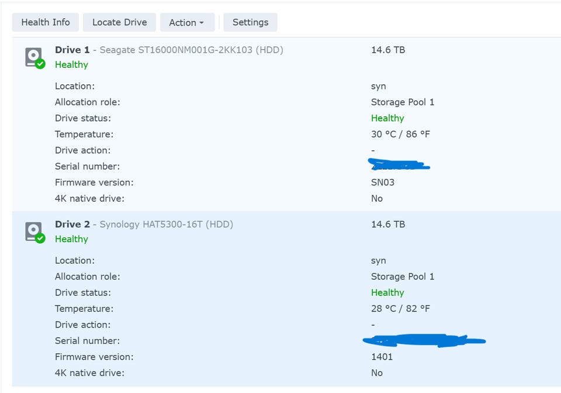Select the Drive 2 Synology HAT5300-16T title
The height and width of the screenshot is (393, 561).
pyautogui.click(x=144, y=224)
